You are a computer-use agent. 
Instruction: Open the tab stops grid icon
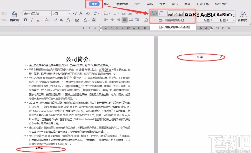pos(162,13)
